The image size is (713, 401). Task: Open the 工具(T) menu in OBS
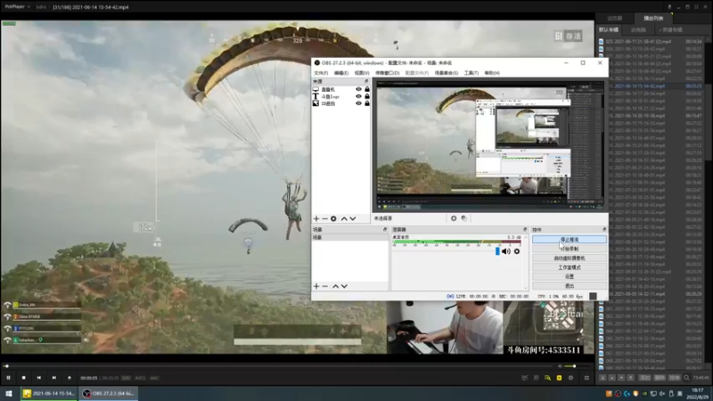471,73
